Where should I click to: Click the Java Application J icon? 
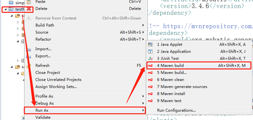150,52
